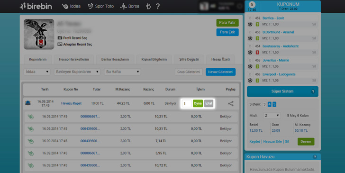
Task: Click Havuza Ekle link
Action: [x=272, y=142]
